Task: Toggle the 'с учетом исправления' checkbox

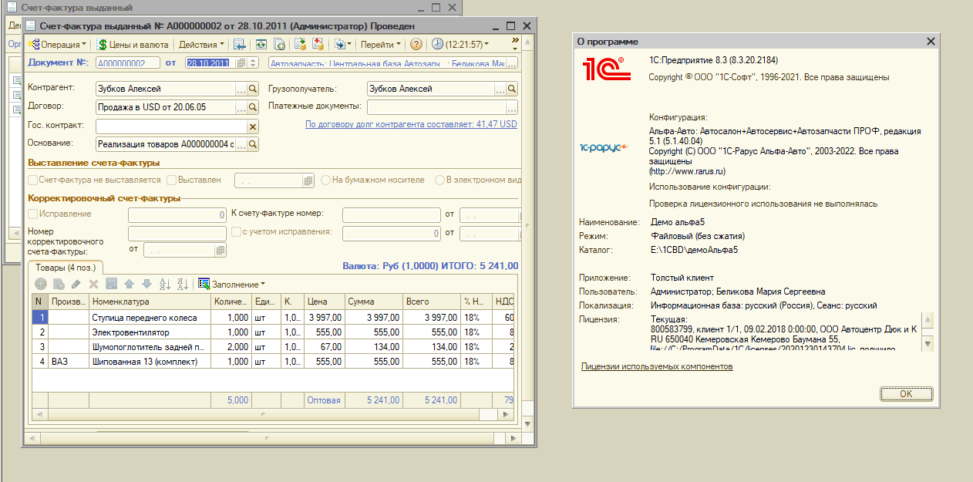Action: click(236, 231)
